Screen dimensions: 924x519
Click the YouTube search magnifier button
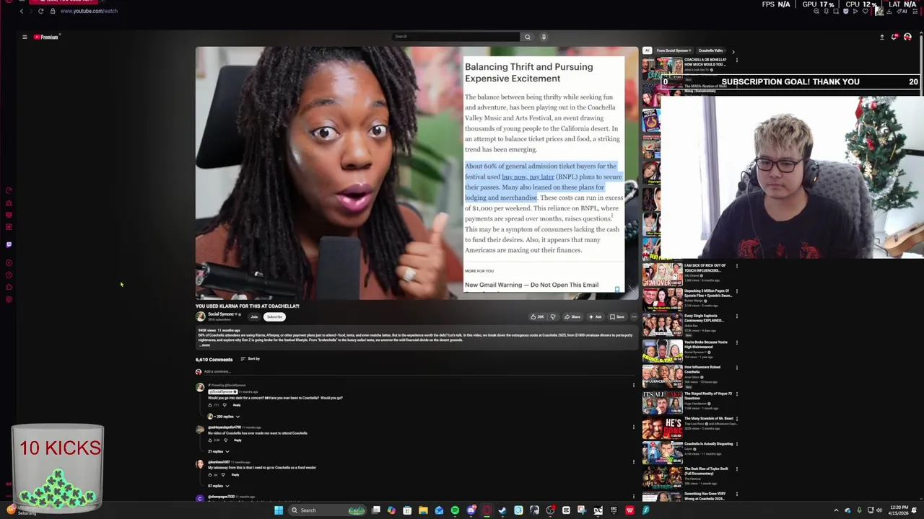(527, 37)
